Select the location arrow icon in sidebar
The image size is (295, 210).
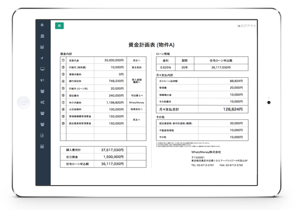[42, 58]
